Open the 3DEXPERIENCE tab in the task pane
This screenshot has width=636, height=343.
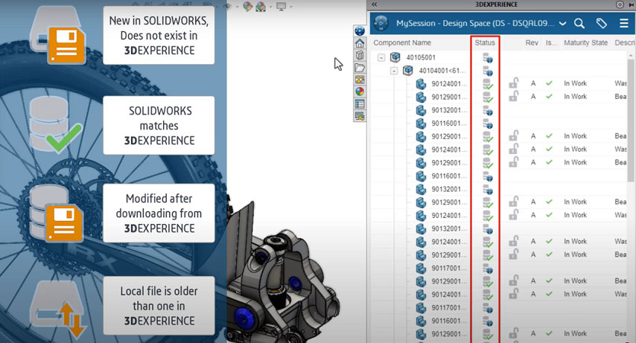(x=360, y=31)
